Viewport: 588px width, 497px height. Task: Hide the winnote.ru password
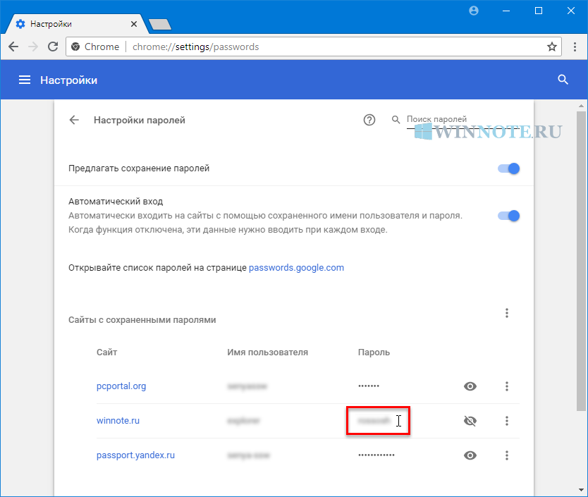click(470, 421)
